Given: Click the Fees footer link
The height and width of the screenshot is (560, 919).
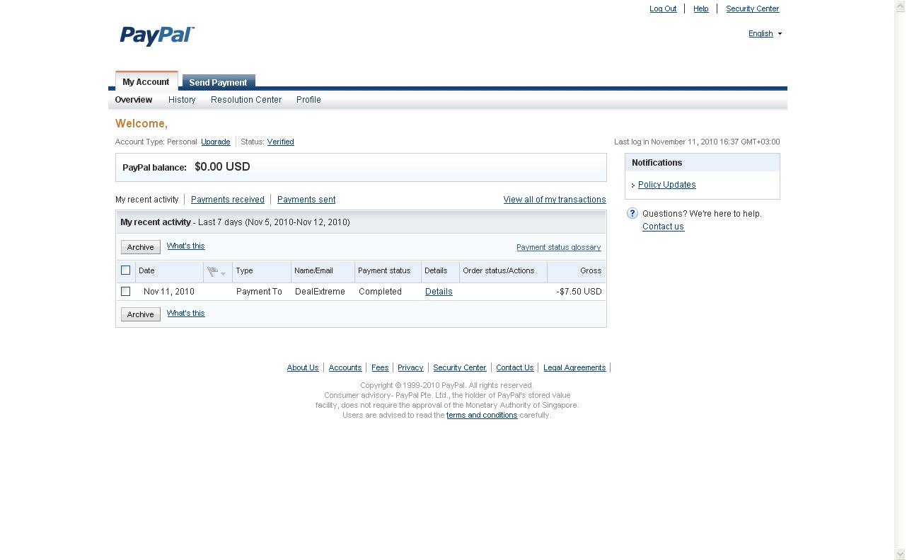Looking at the screenshot, I should tap(380, 367).
